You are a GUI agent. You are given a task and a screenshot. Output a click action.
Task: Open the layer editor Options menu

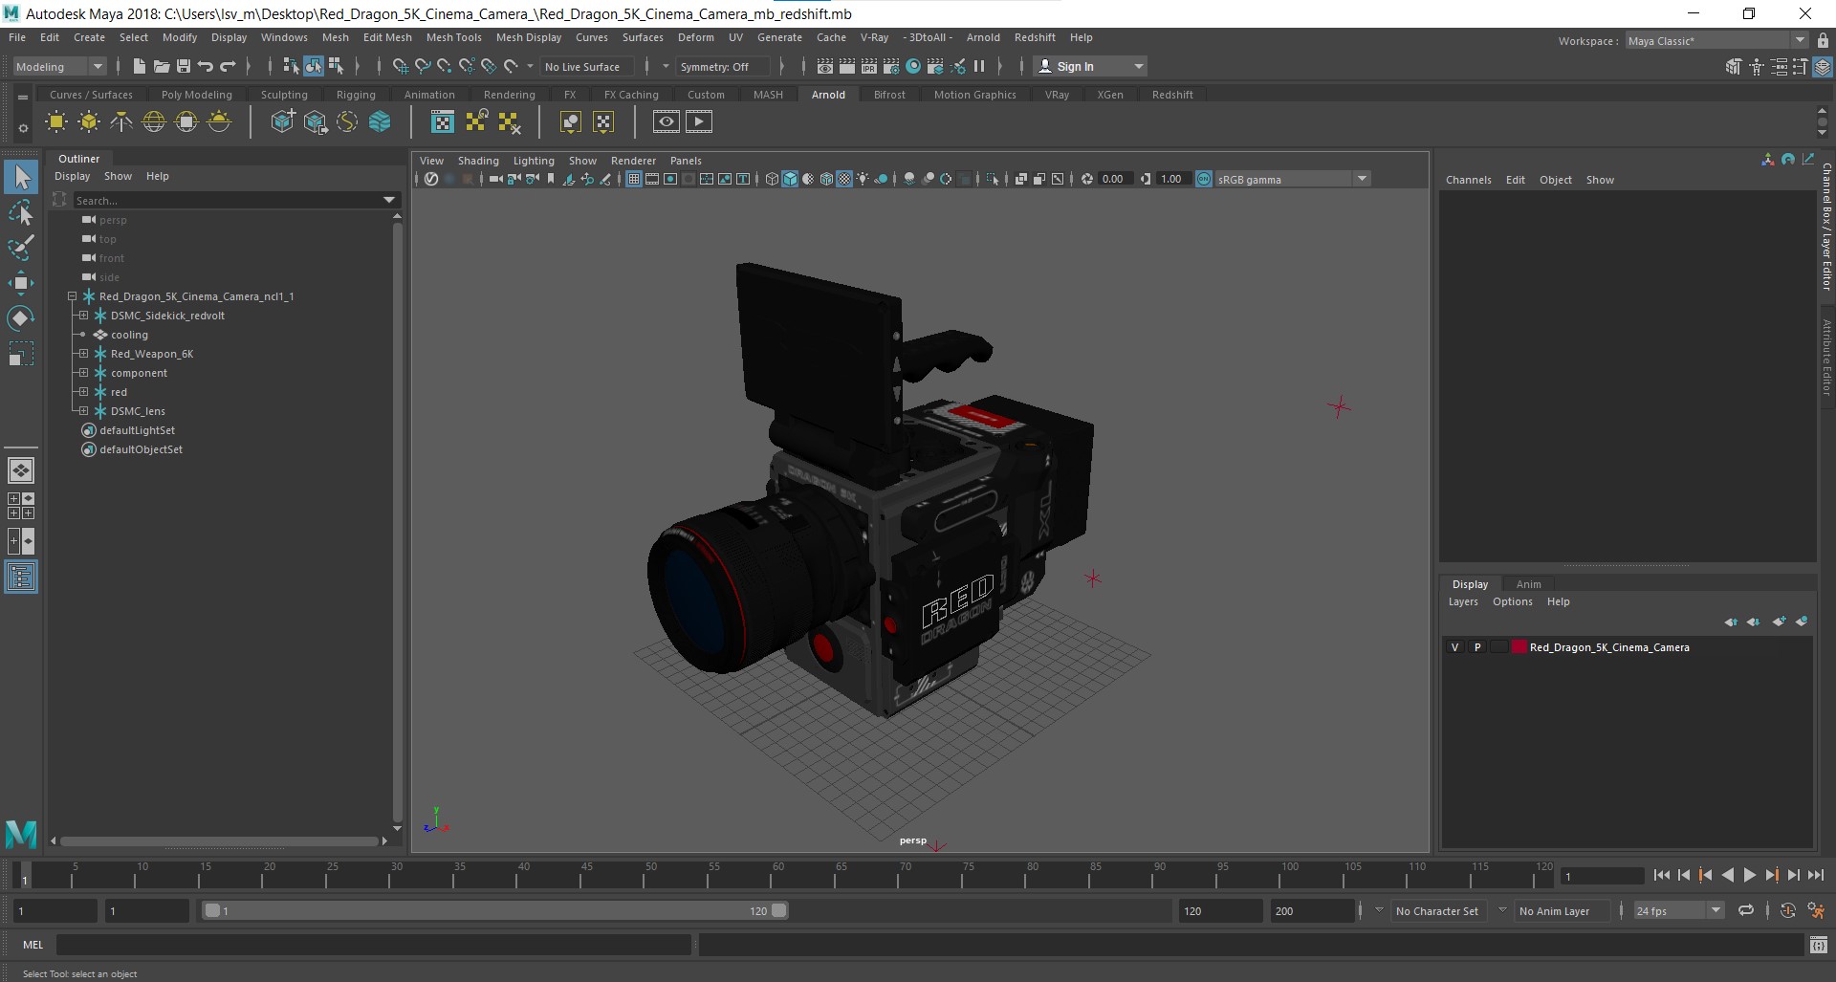1512,601
